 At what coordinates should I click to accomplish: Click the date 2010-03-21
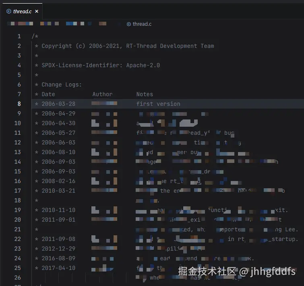58,191
